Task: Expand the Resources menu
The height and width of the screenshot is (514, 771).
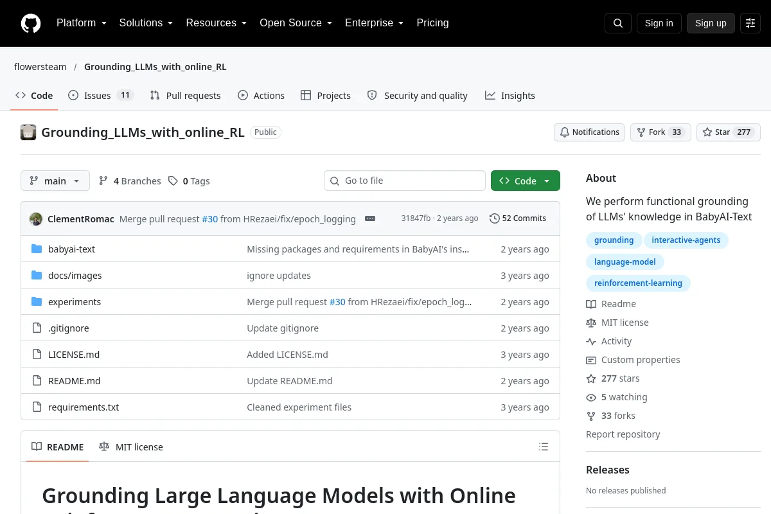Action: 216,23
